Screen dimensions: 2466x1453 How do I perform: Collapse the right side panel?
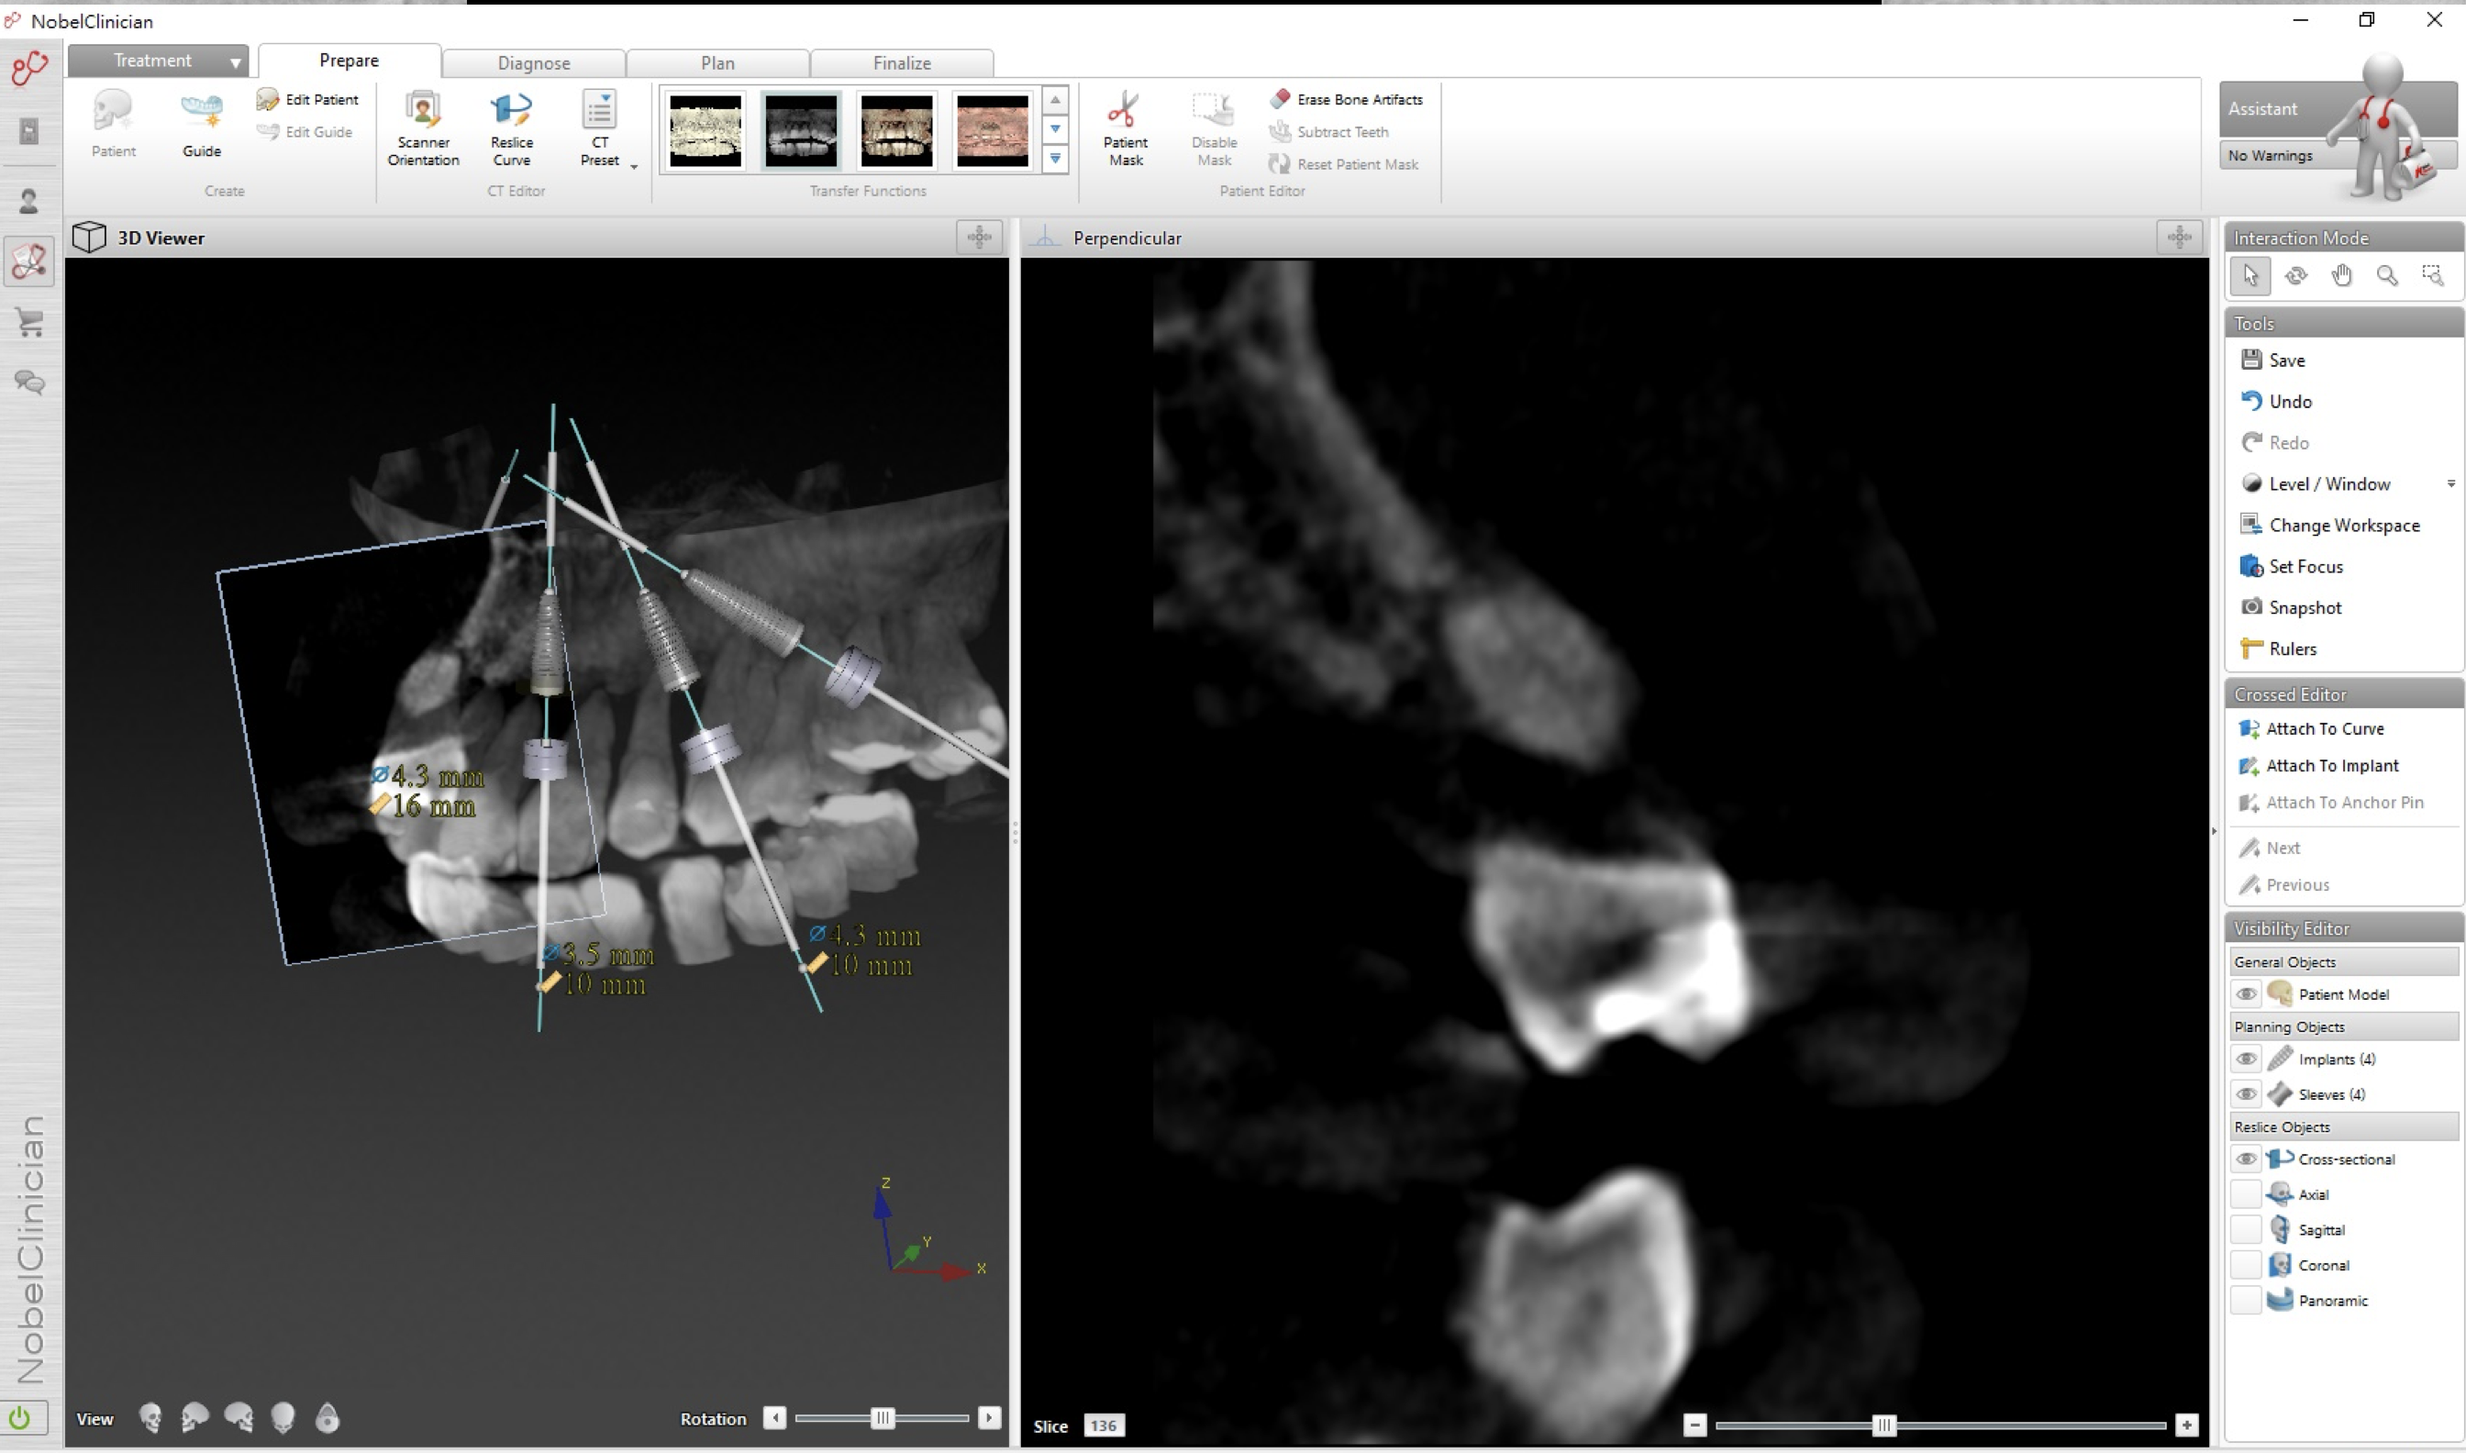2215,831
